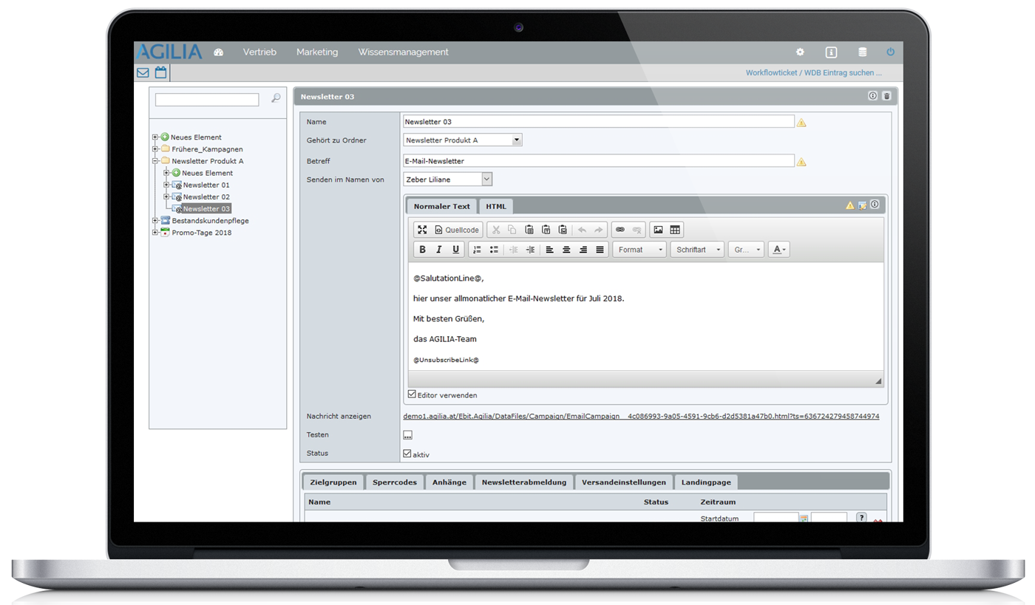This screenshot has width=1035, height=605.
Task: Open the Gr... font size dropdown
Action: [x=746, y=250]
